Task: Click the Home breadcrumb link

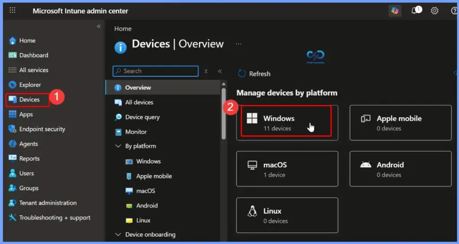Action: [x=123, y=29]
